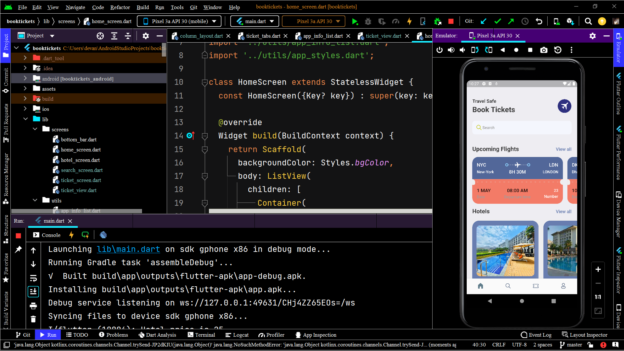Viewport: 624px width, 351px height.
Task: Expand the android folder in project tree
Action: click(x=25, y=78)
